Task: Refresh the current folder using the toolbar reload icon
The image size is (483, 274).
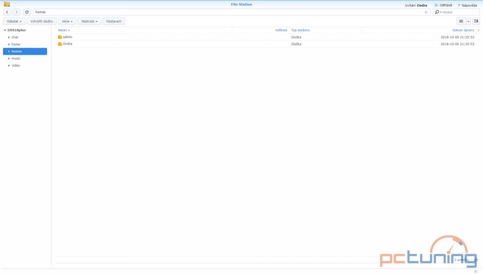Action: point(27,12)
